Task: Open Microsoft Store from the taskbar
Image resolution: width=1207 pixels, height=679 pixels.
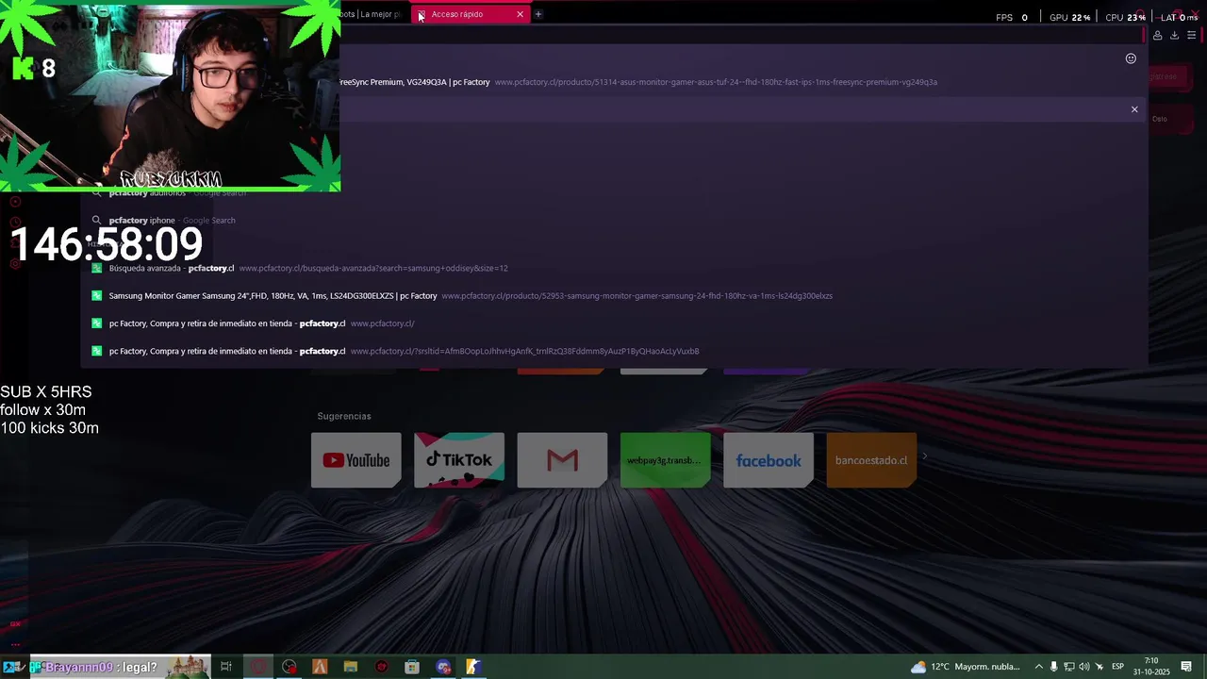Action: click(412, 667)
